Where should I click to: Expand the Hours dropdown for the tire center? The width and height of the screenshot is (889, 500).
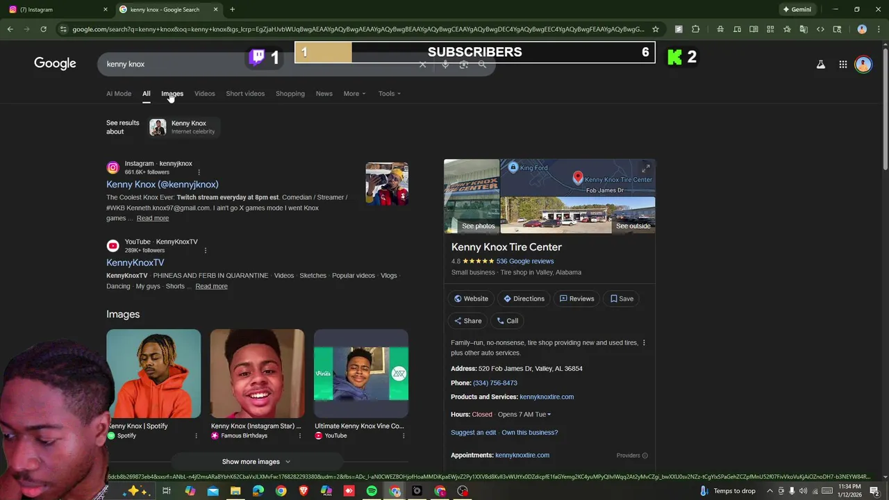[x=549, y=415]
